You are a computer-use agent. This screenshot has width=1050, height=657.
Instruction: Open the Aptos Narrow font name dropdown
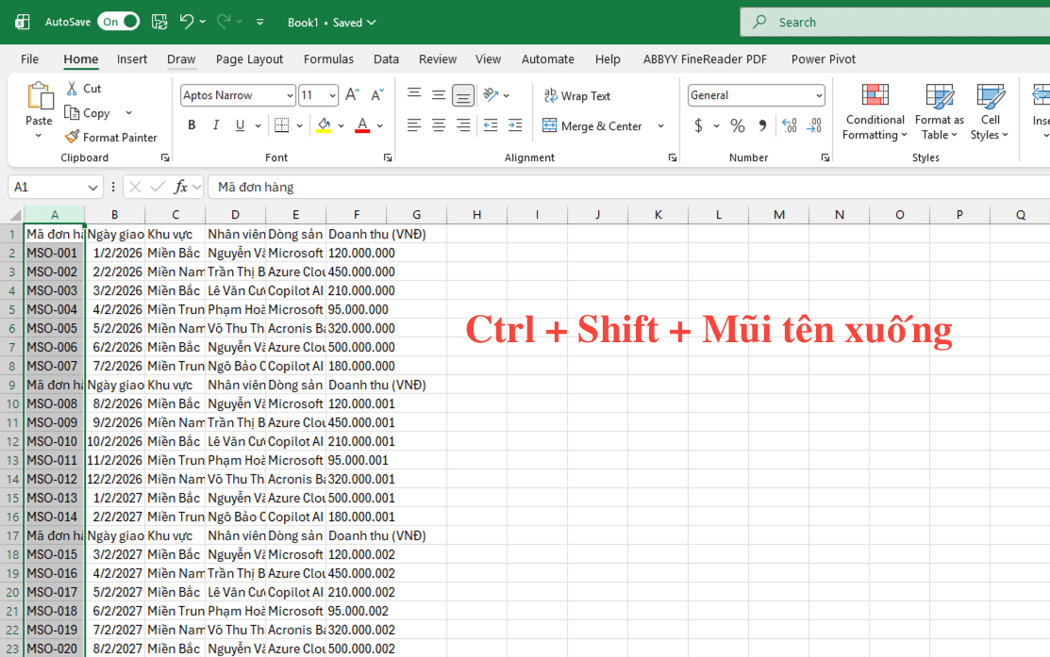point(290,95)
